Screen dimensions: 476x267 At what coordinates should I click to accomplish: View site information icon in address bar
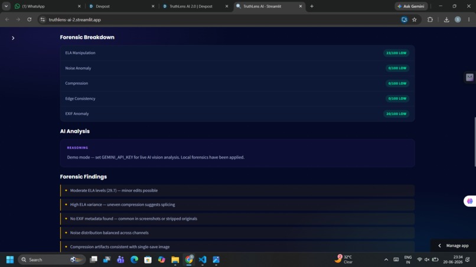pyautogui.click(x=43, y=19)
